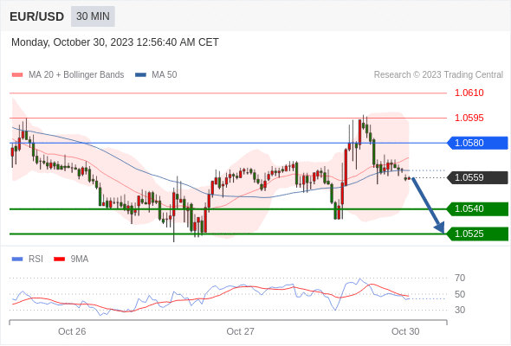
Task: Click the 1.0610 resistance level label
Action: (469, 93)
